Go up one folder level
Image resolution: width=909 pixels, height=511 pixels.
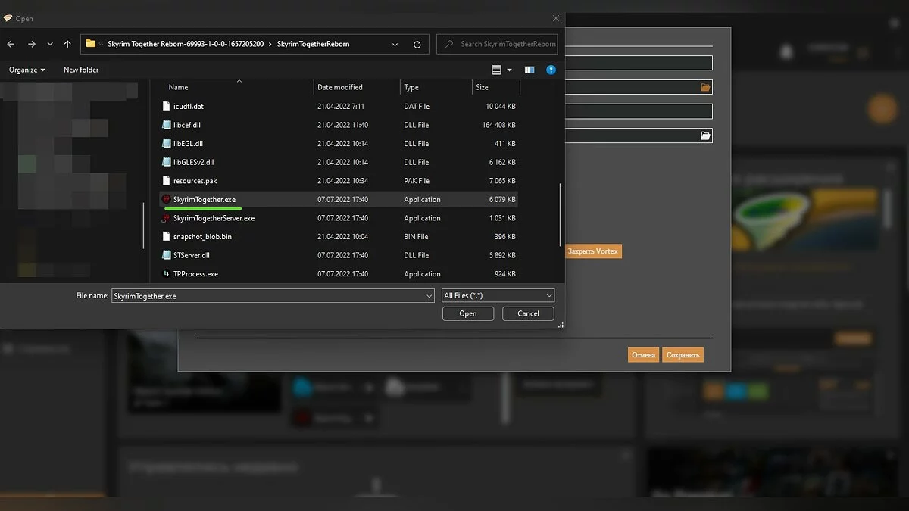(x=67, y=45)
